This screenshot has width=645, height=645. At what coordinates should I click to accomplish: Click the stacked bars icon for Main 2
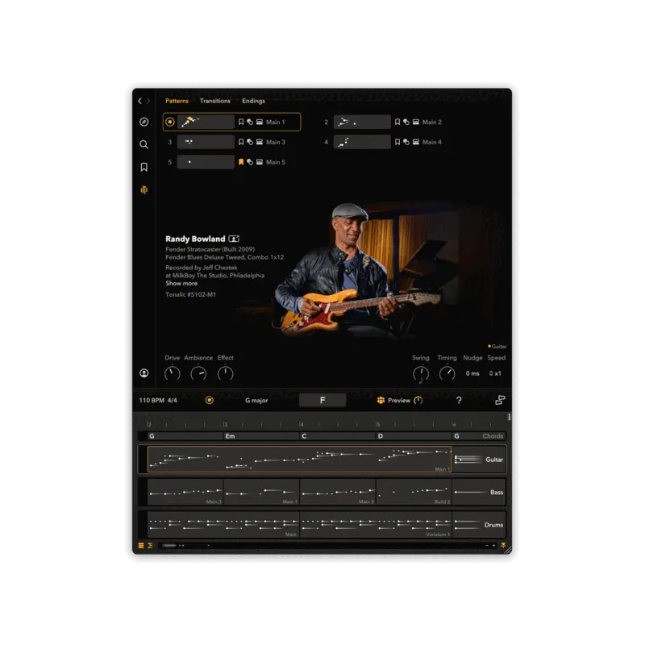click(416, 123)
